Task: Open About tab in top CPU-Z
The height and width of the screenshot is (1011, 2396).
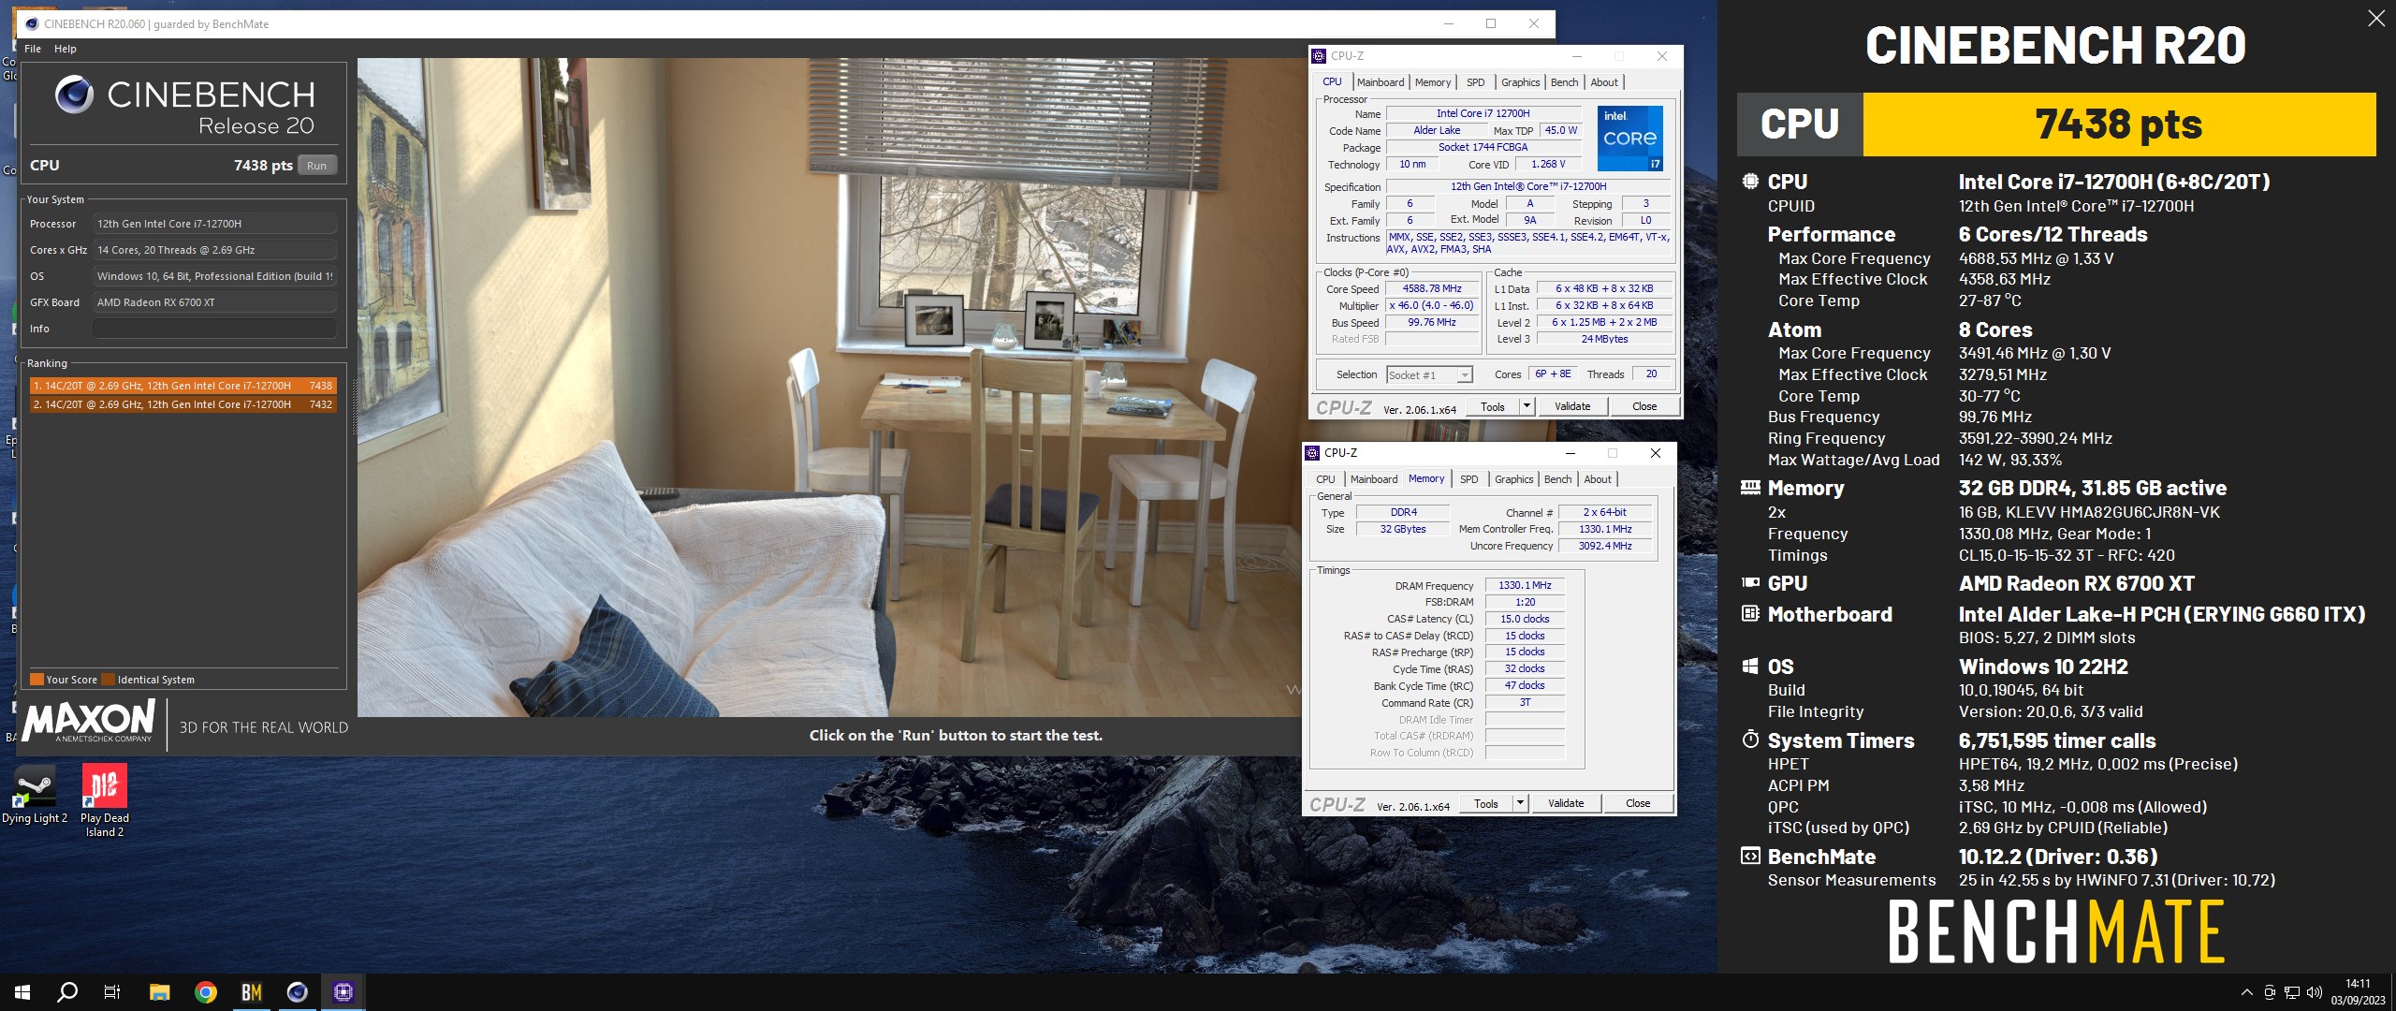Action: (1604, 82)
